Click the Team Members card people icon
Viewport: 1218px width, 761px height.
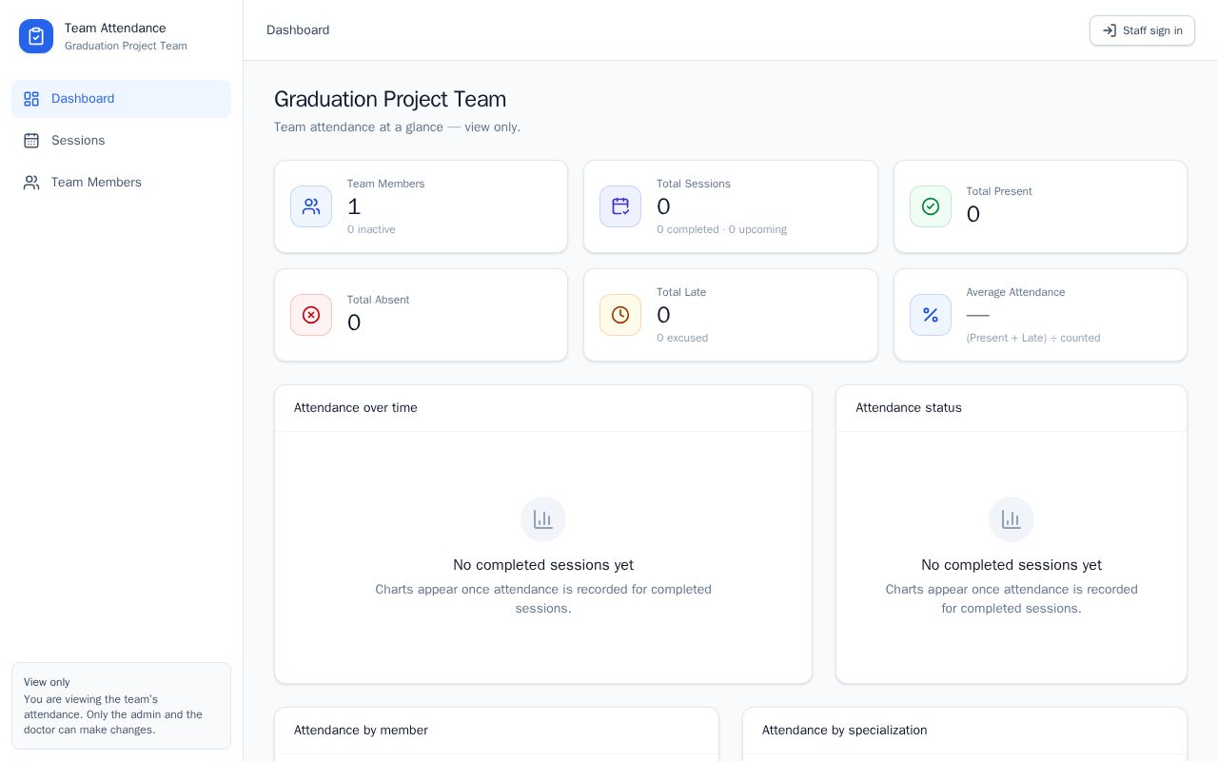coord(311,206)
